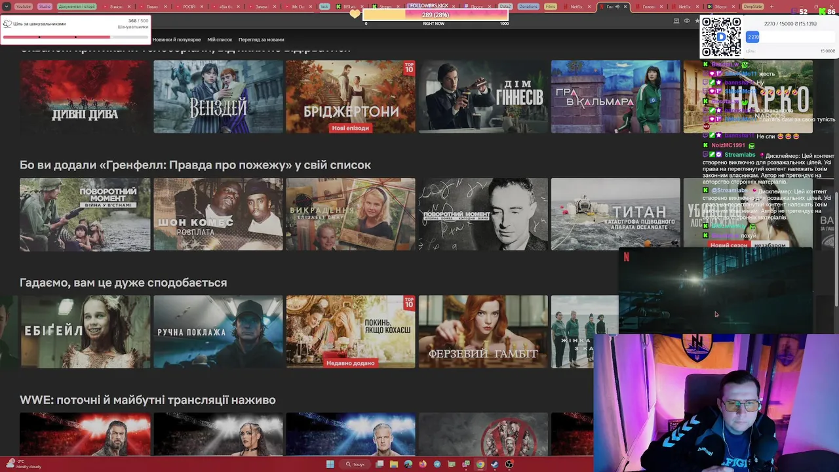Click the Ціль за шанувальниками progress bar
This screenshot has height=472, width=839.
tap(75, 37)
